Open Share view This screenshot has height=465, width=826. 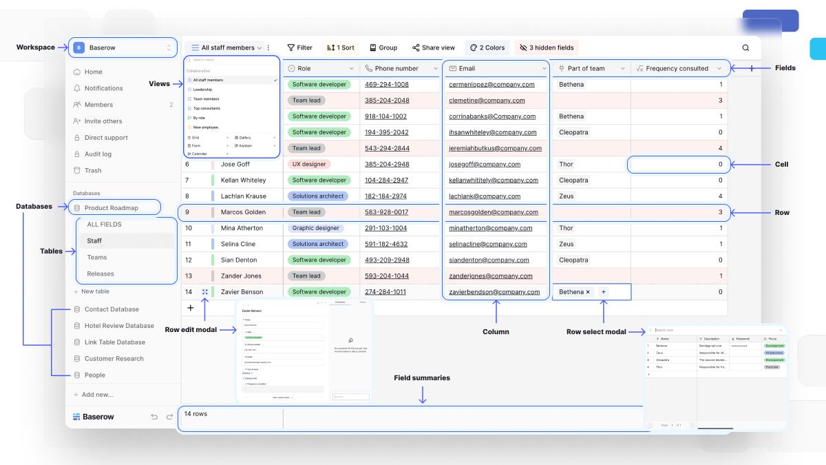click(x=434, y=48)
